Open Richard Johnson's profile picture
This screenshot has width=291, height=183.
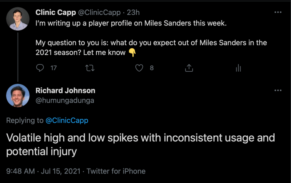[x=18, y=95]
